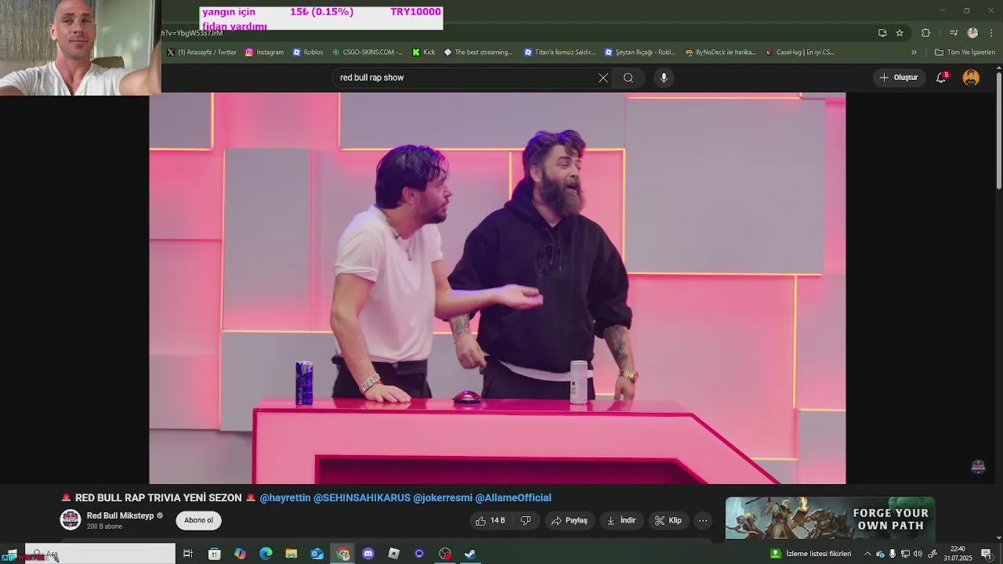Click the YouTube search magnifier button

(x=628, y=78)
